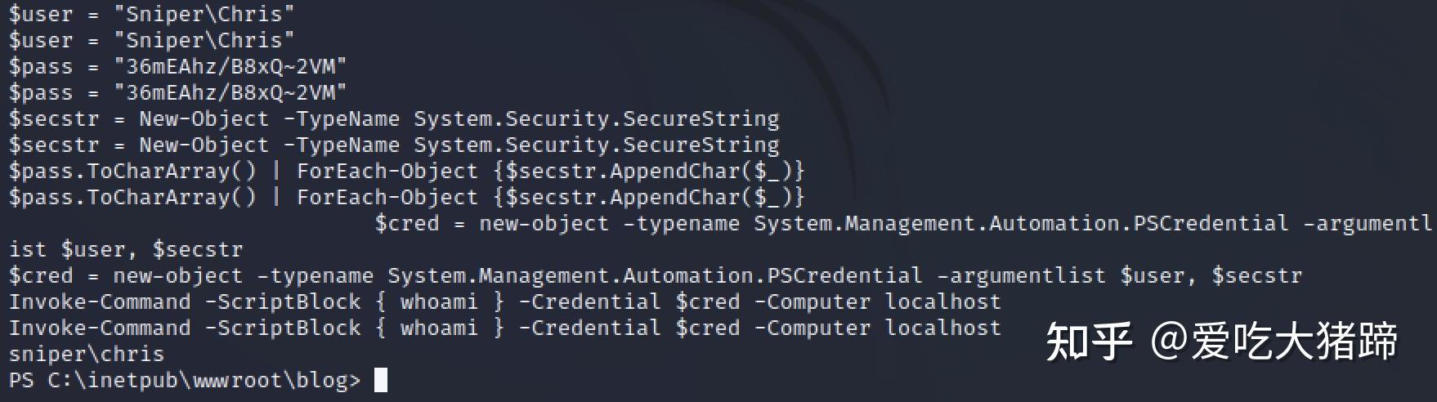Screen dimensions: 1437x402
Task: Click the PS C:\inetpub\wwwroot\blog> prompt text
Action: 185,381
